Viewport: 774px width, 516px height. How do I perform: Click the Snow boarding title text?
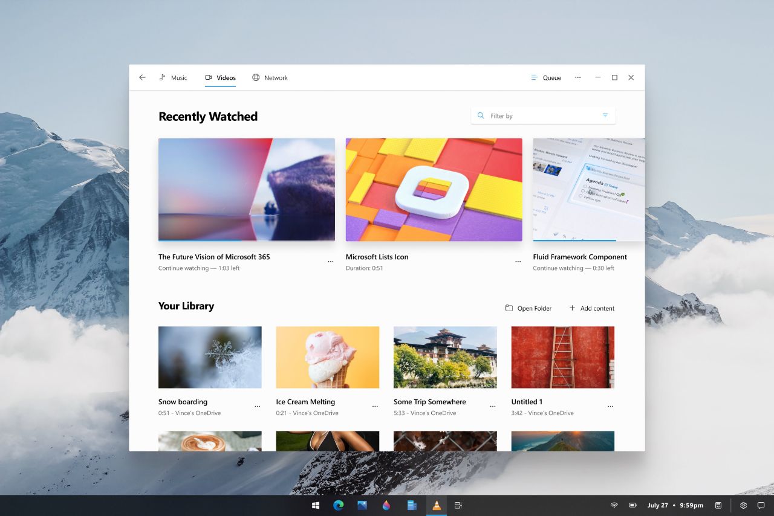tap(183, 402)
